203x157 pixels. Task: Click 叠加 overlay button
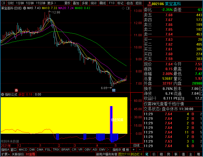[x=76, y=3]
